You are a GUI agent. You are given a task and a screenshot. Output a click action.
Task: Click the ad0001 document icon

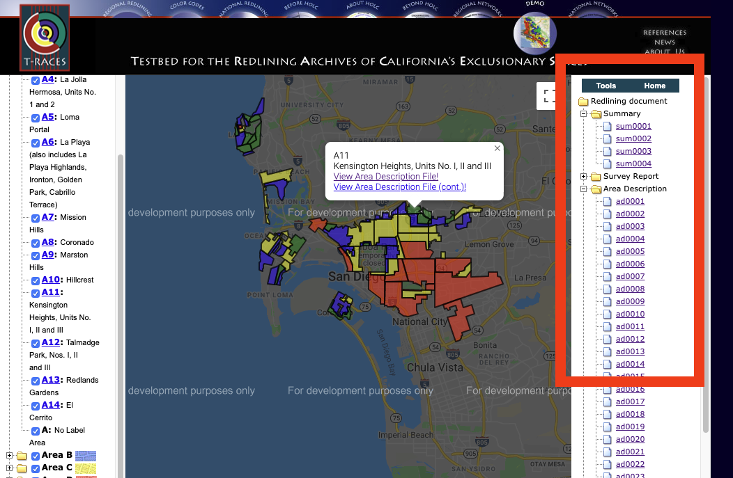tap(608, 201)
